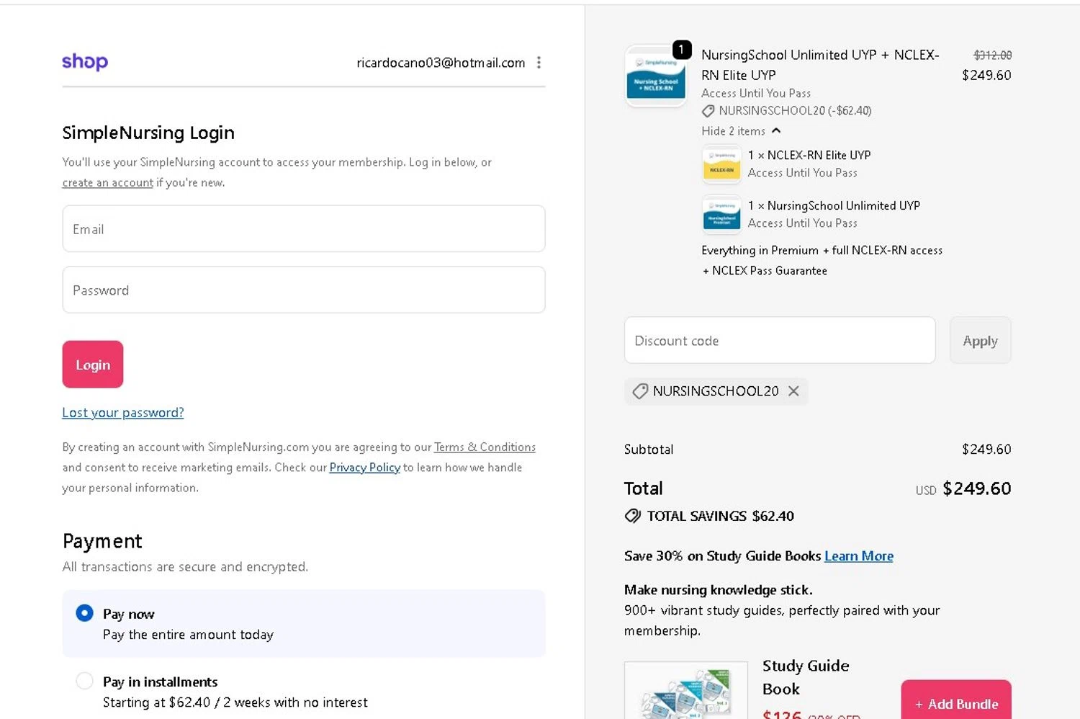Open the create an account link
The image size is (1080, 719).
click(108, 183)
